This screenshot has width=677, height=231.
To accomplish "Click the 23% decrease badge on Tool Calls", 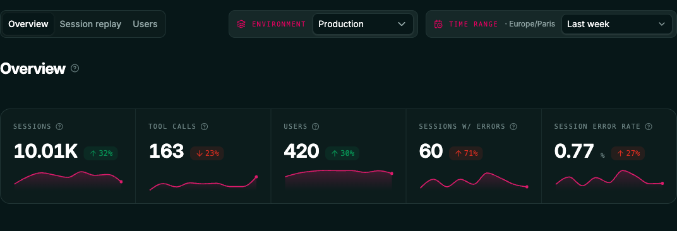I will (x=207, y=153).
